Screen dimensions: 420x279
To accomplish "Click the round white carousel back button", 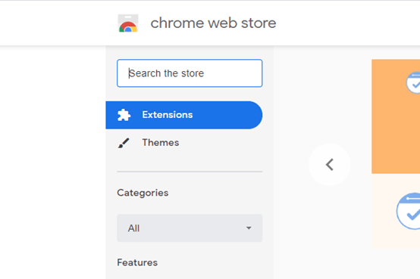I will pos(330,165).
